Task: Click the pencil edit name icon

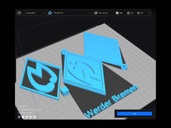Action: point(19,110)
